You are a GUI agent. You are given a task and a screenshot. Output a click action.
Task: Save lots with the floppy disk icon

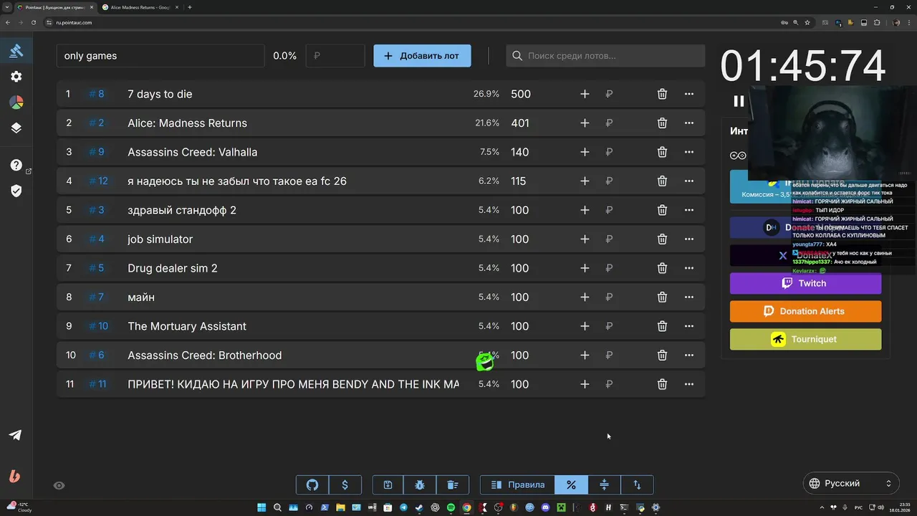tap(388, 484)
